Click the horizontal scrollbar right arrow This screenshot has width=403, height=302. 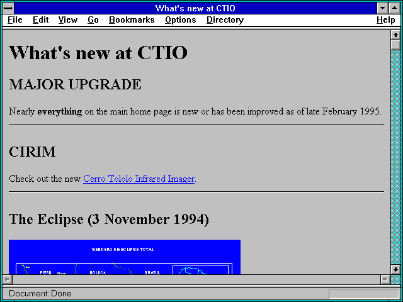(x=385, y=279)
